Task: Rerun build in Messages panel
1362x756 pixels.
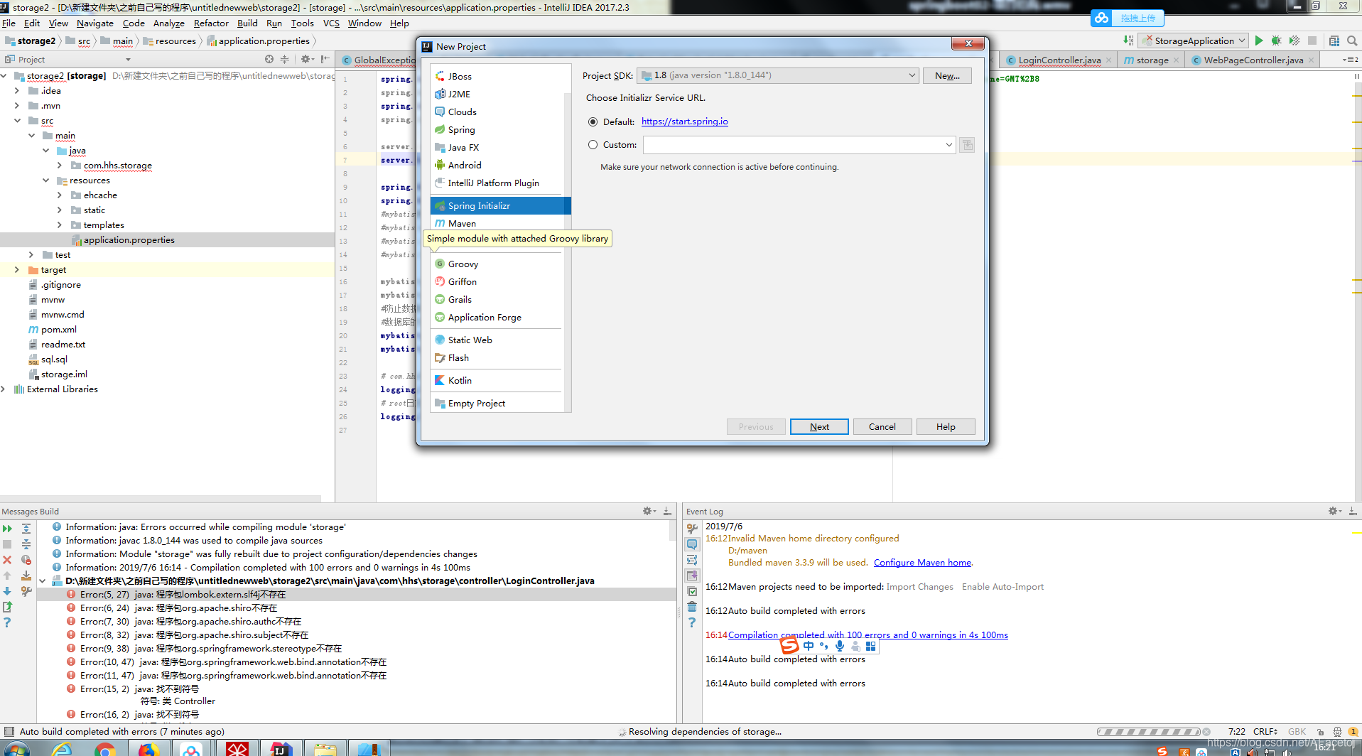Action: (x=7, y=529)
